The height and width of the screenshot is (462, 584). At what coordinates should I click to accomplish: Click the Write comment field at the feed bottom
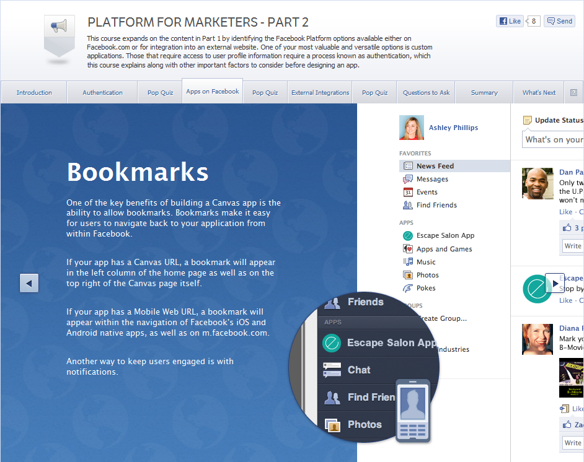(572, 443)
